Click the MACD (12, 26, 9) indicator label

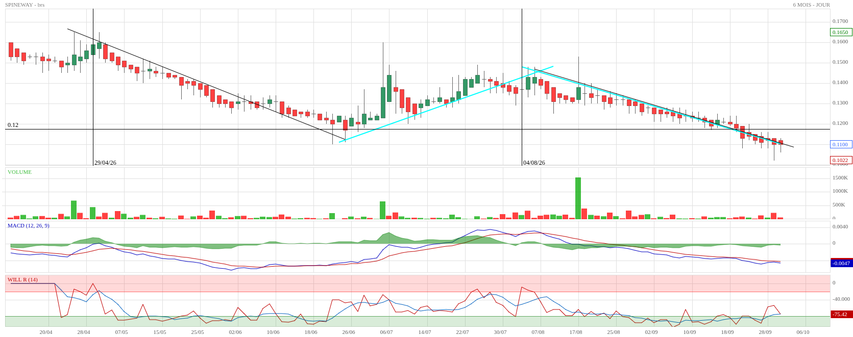click(x=29, y=225)
